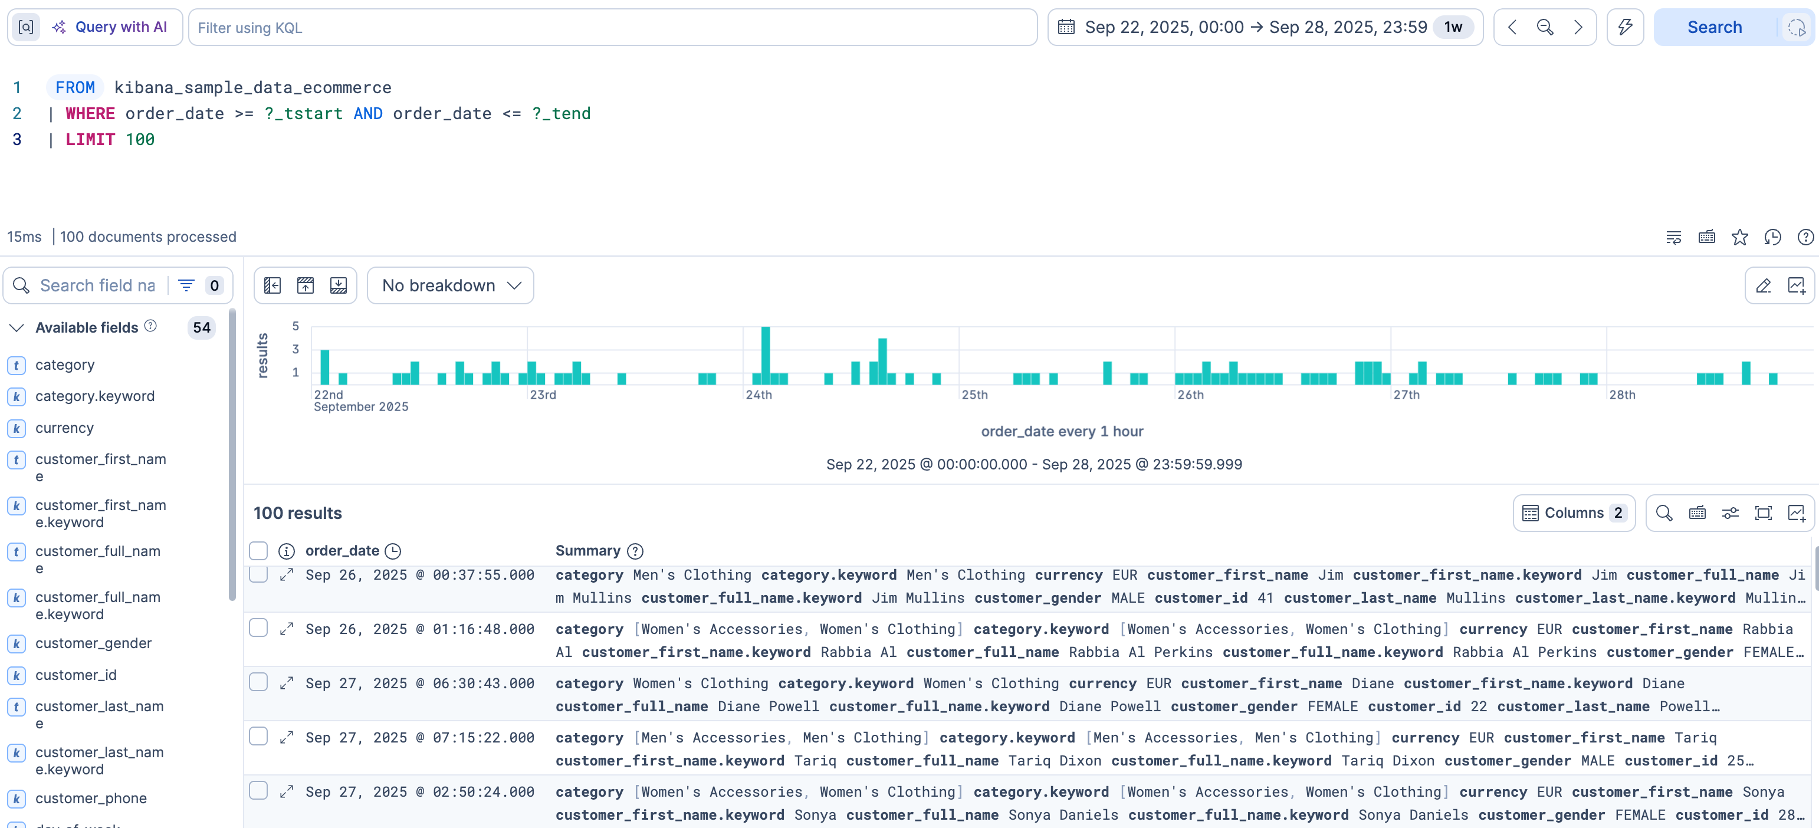
Task: Expand document Sep 27 02:50:24
Action: (286, 792)
